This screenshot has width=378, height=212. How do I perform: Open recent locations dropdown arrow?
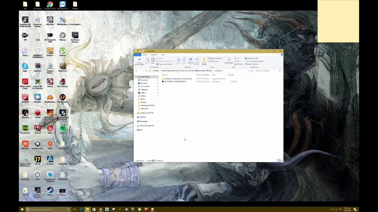[x=143, y=71]
